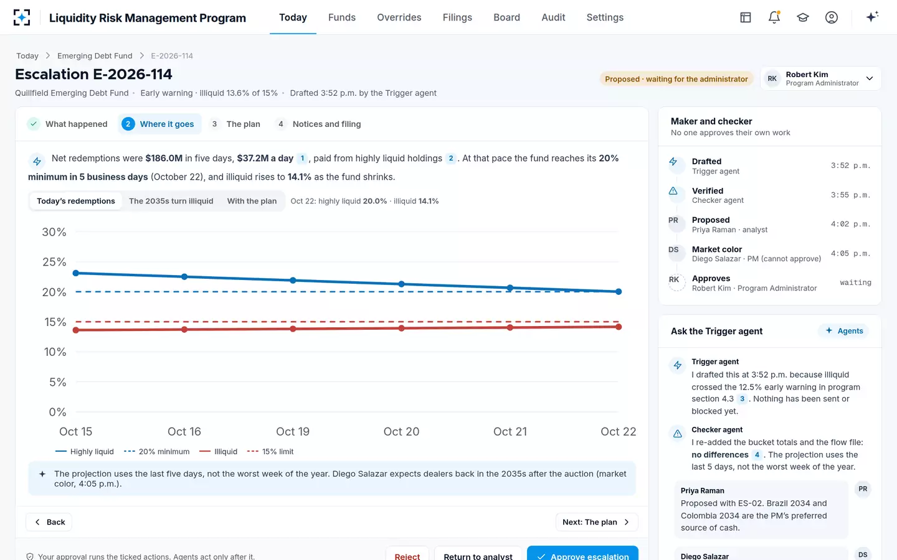This screenshot has width=897, height=560.
Task: Select the With the plan chart view
Action: (x=252, y=201)
